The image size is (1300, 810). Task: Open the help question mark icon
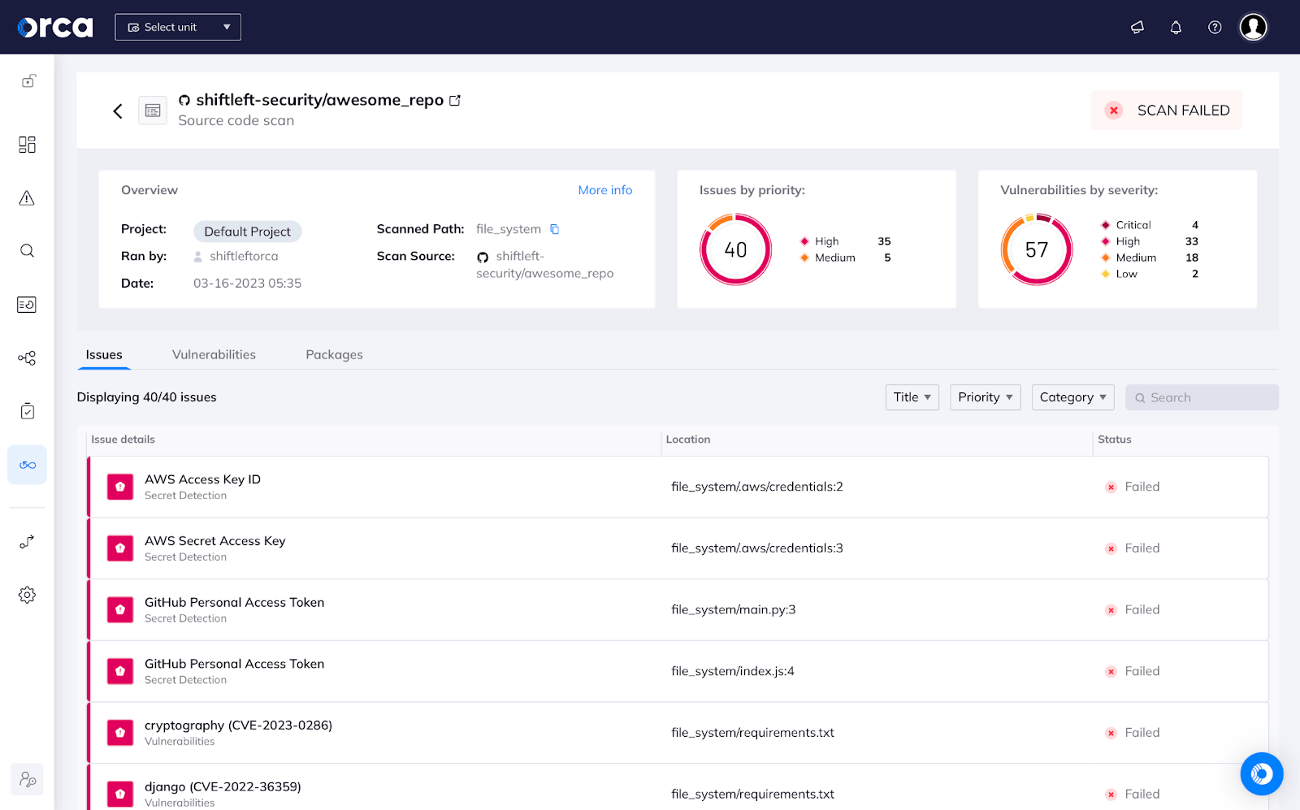coord(1215,28)
